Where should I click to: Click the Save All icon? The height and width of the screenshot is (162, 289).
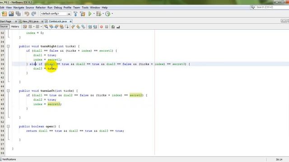point(18,14)
